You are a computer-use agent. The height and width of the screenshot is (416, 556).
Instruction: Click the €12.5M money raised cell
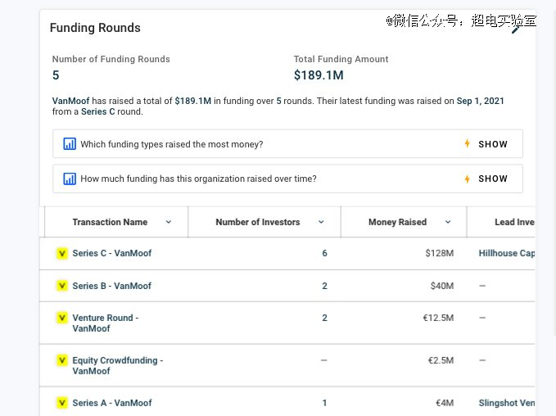pyautogui.click(x=438, y=318)
